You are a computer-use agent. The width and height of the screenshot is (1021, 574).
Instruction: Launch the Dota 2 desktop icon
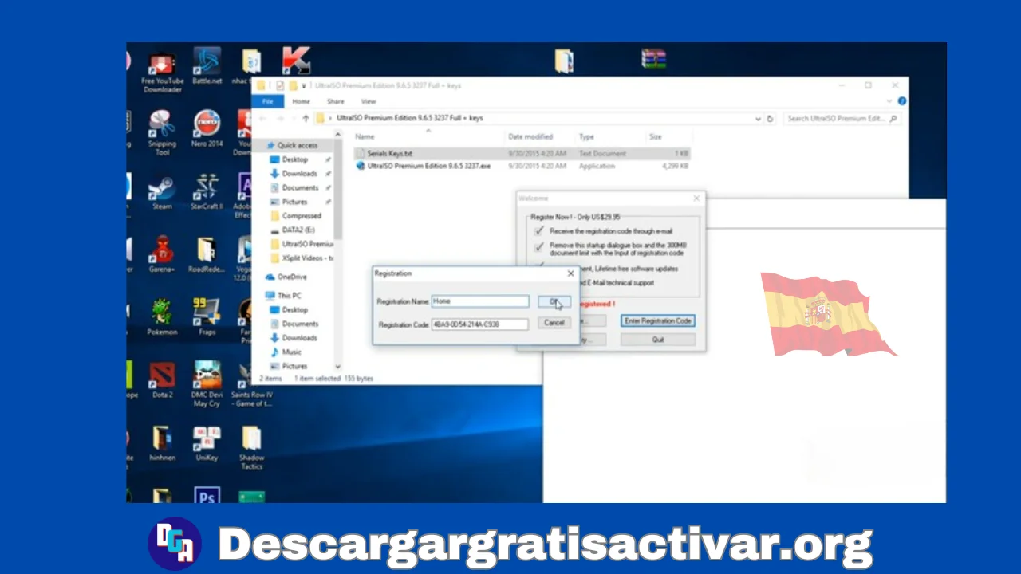point(162,379)
